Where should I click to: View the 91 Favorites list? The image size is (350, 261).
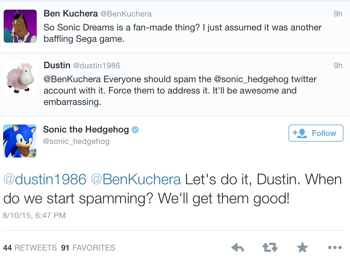point(88,248)
